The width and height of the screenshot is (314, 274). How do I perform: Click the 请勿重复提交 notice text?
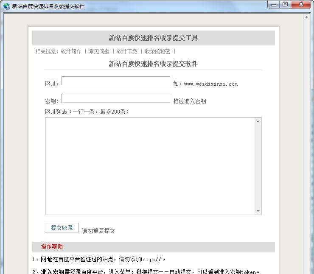(98, 231)
